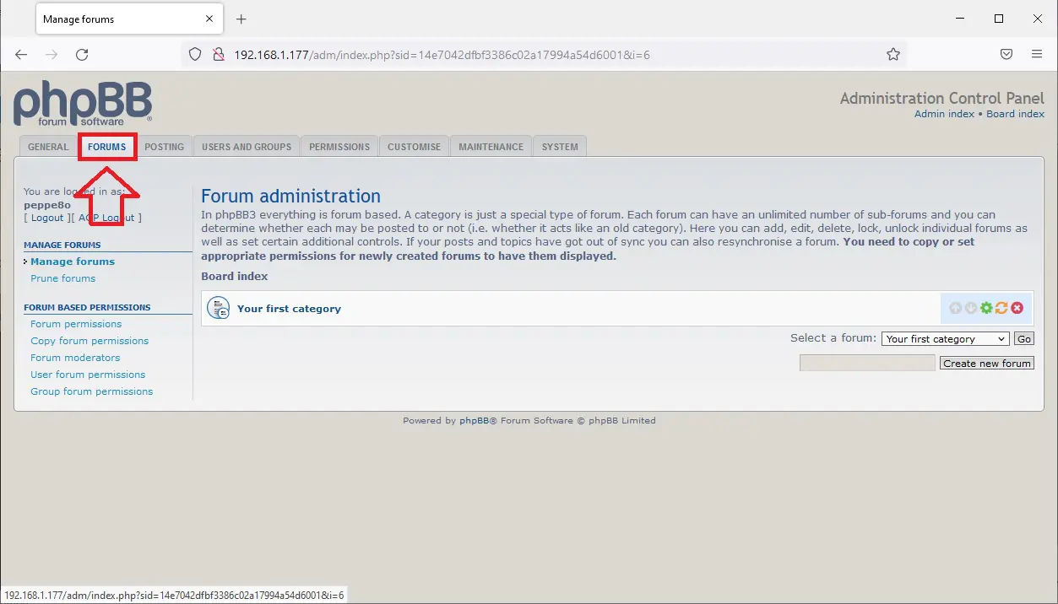The width and height of the screenshot is (1058, 604).
Task: Switch to the Forums tab
Action: click(x=107, y=147)
